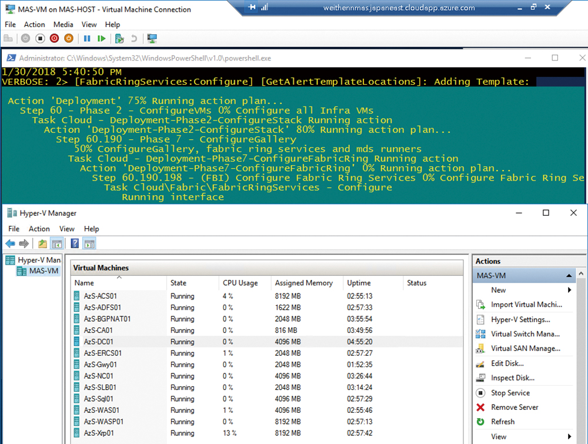This screenshot has width=588, height=444.
Task: Expand the View submenu in Actions
Action: 569,436
